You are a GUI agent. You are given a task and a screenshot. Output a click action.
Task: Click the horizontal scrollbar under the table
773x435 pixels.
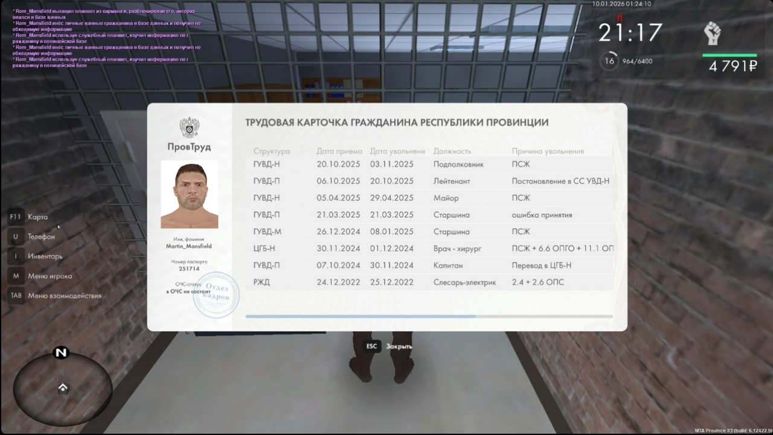(429, 316)
